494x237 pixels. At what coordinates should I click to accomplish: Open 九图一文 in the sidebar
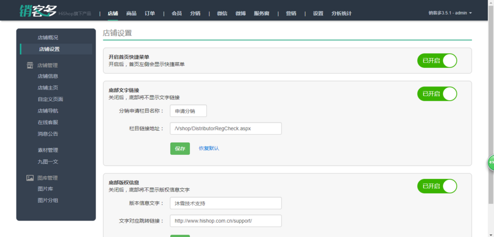(48, 162)
